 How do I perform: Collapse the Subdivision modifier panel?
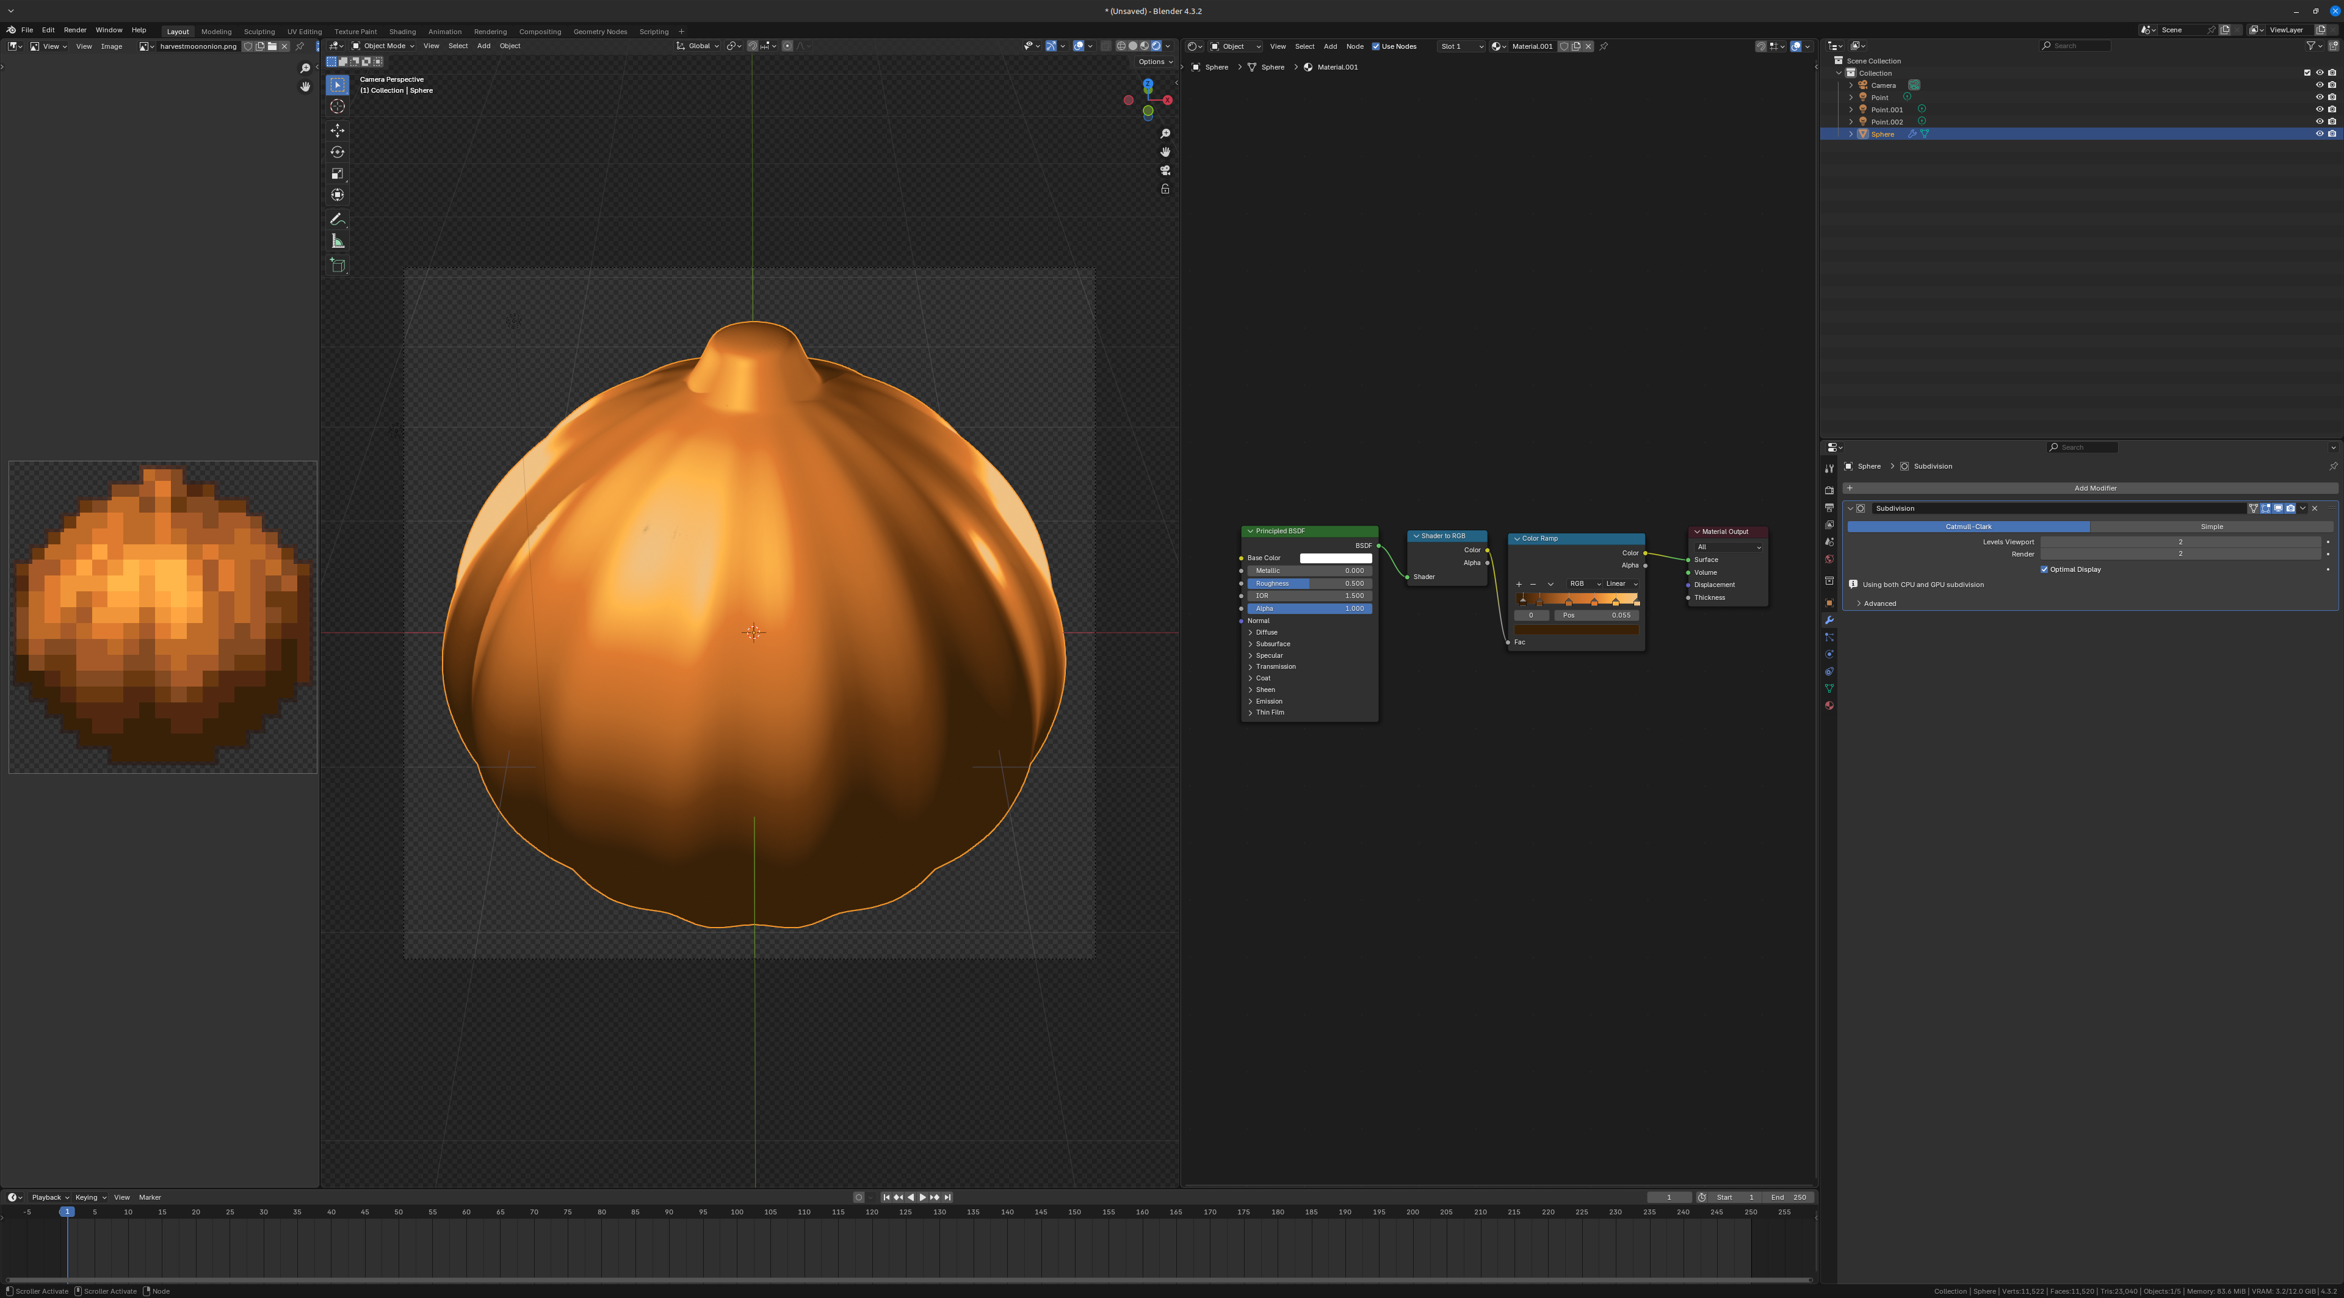[1850, 508]
